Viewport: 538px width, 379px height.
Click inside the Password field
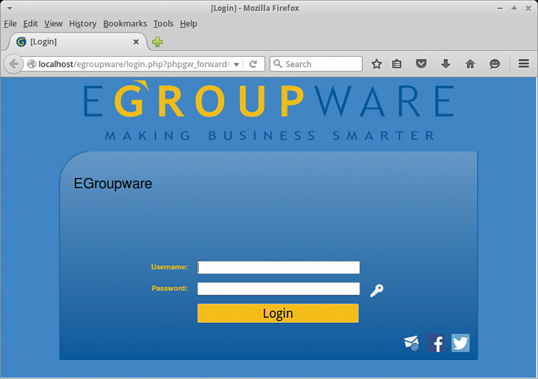point(278,289)
